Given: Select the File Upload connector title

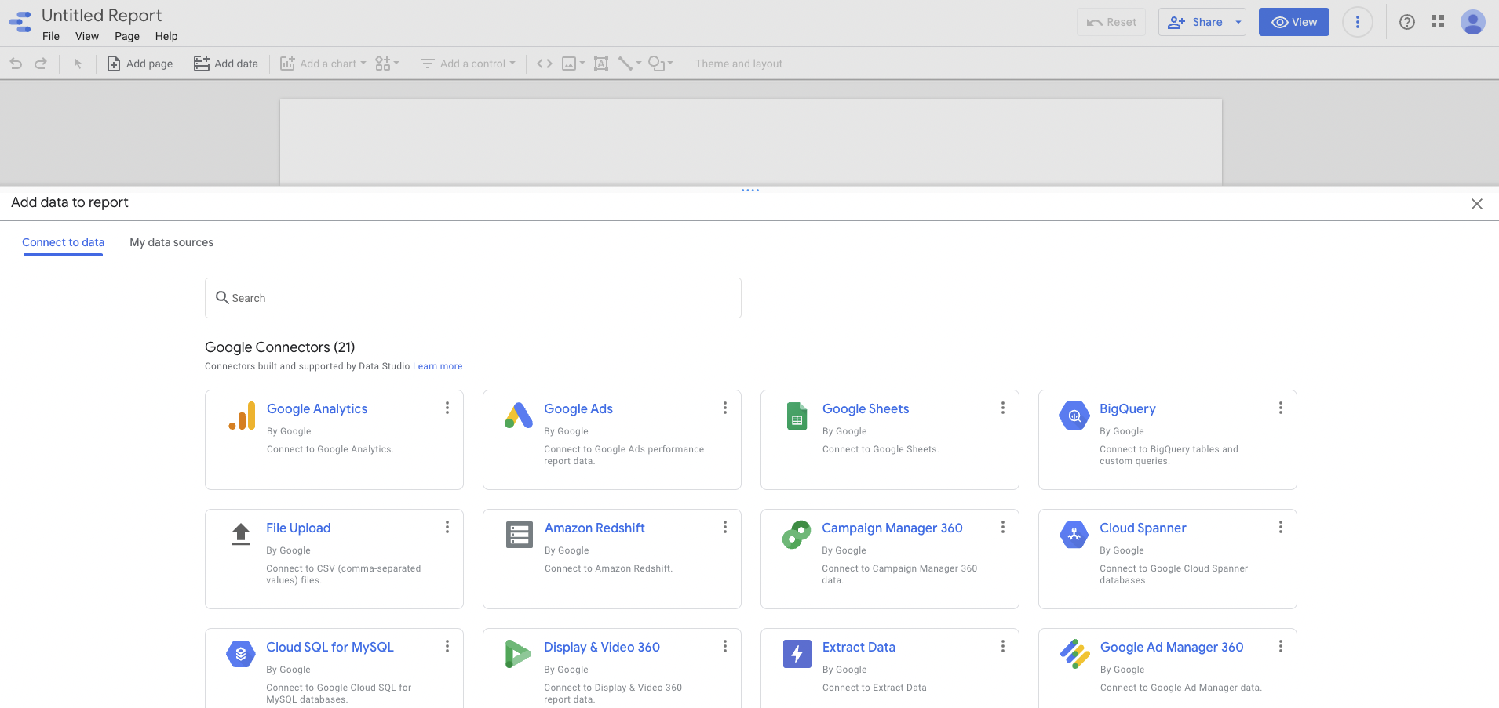Looking at the screenshot, I should 298,528.
